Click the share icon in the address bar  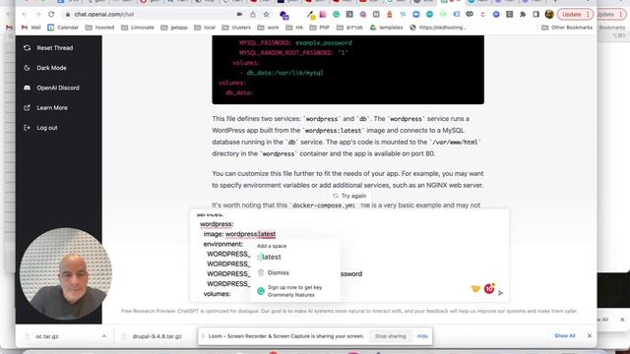tap(253, 15)
